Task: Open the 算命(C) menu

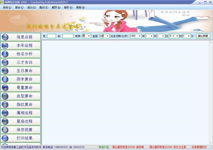Action: [19, 7]
